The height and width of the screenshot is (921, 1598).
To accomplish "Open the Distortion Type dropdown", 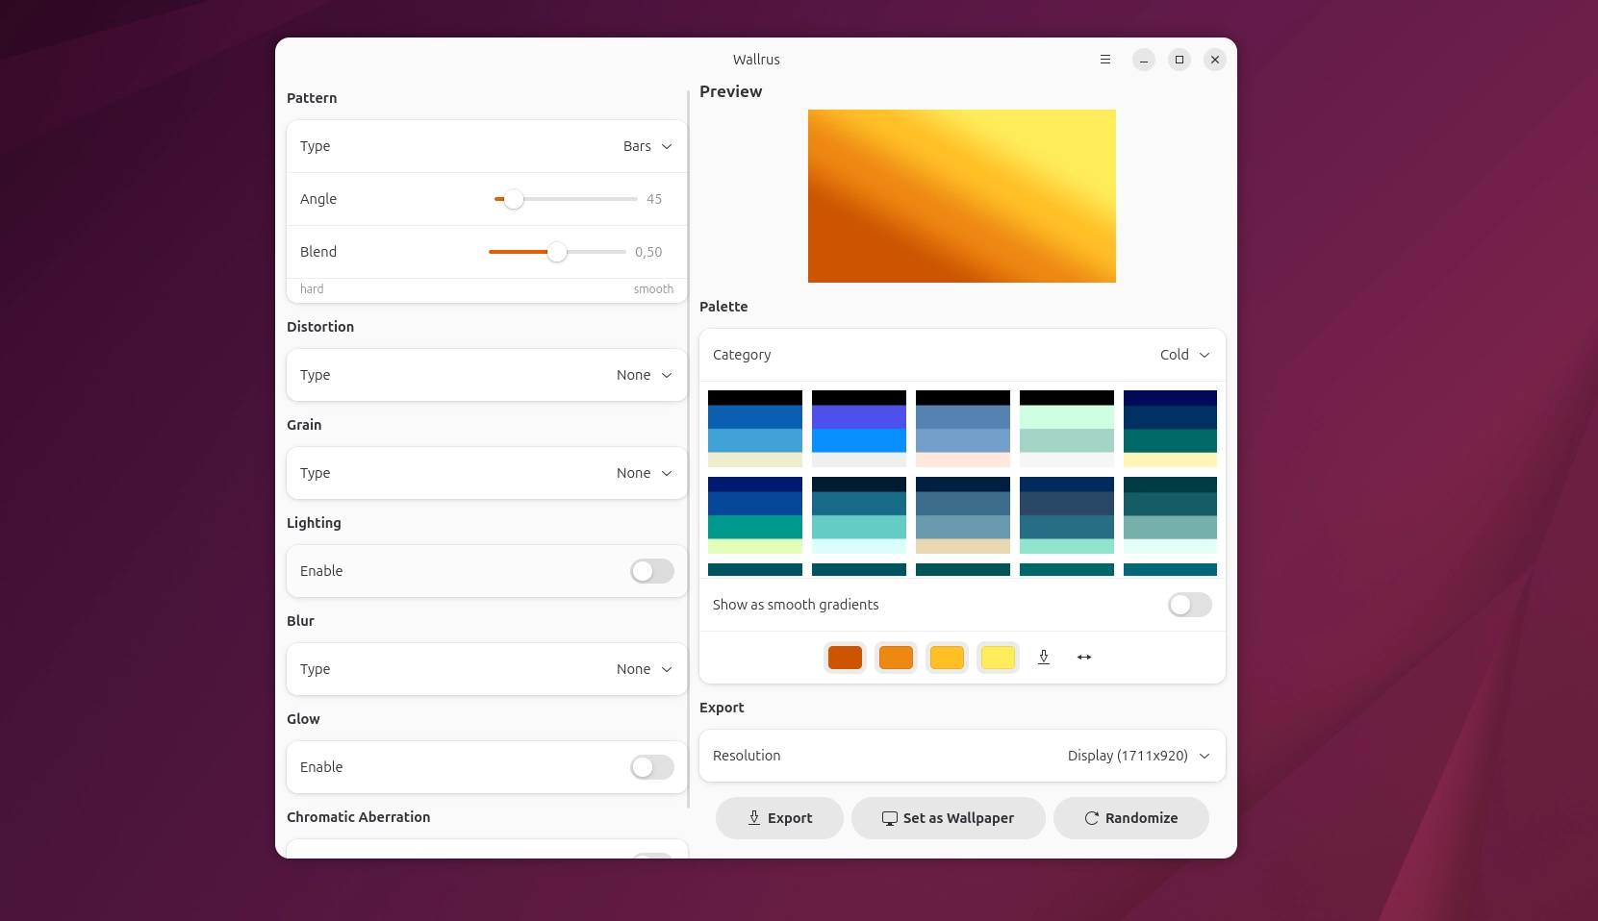I will pos(644,375).
